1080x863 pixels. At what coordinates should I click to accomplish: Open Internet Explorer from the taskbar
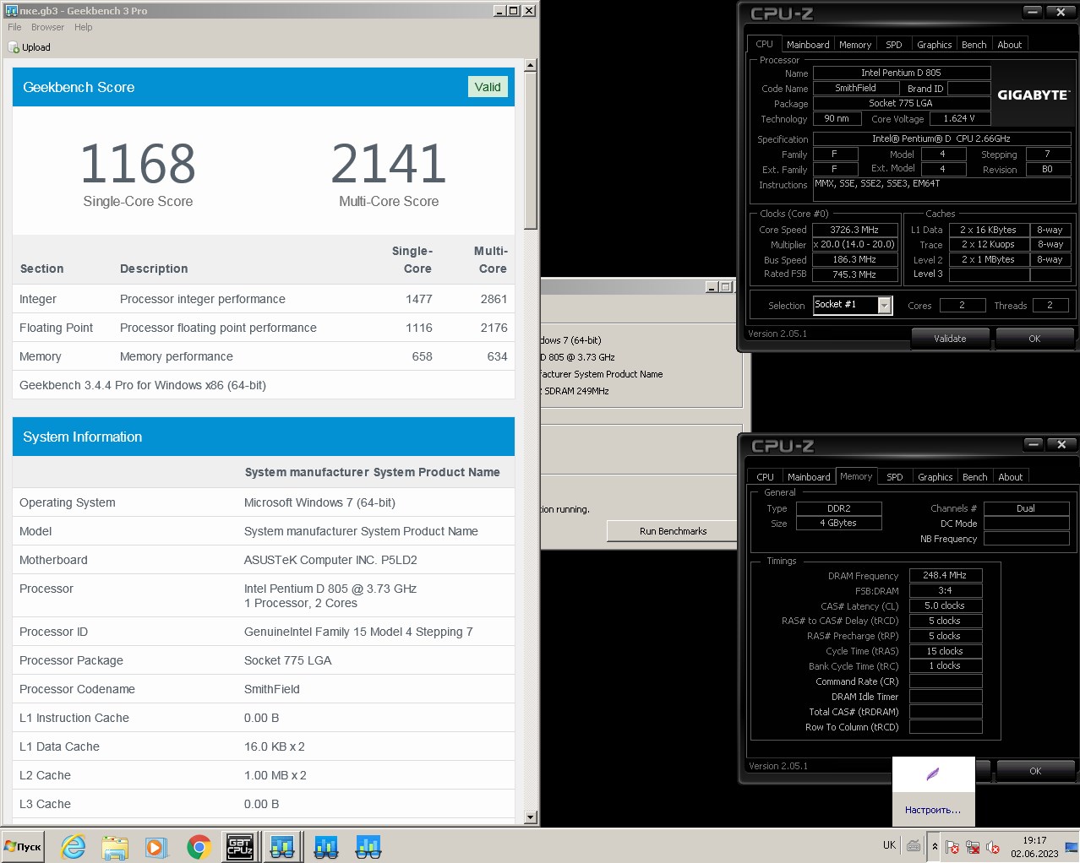pyautogui.click(x=74, y=847)
